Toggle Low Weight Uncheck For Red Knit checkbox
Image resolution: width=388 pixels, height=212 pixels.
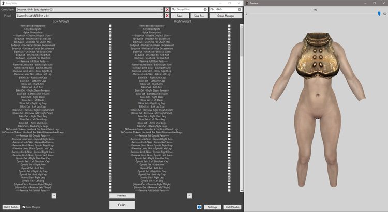coord(110,55)
